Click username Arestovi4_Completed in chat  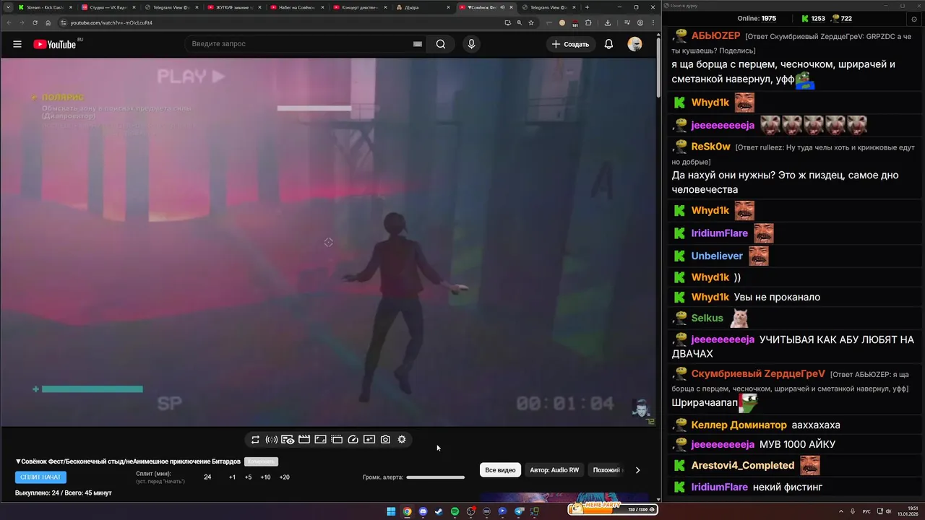743,465
